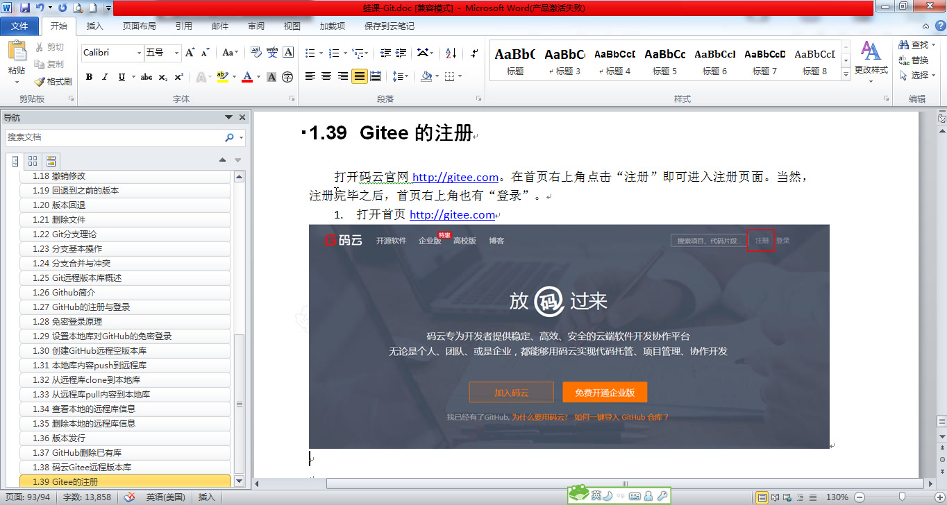Decrease the paragraph indent

point(385,53)
